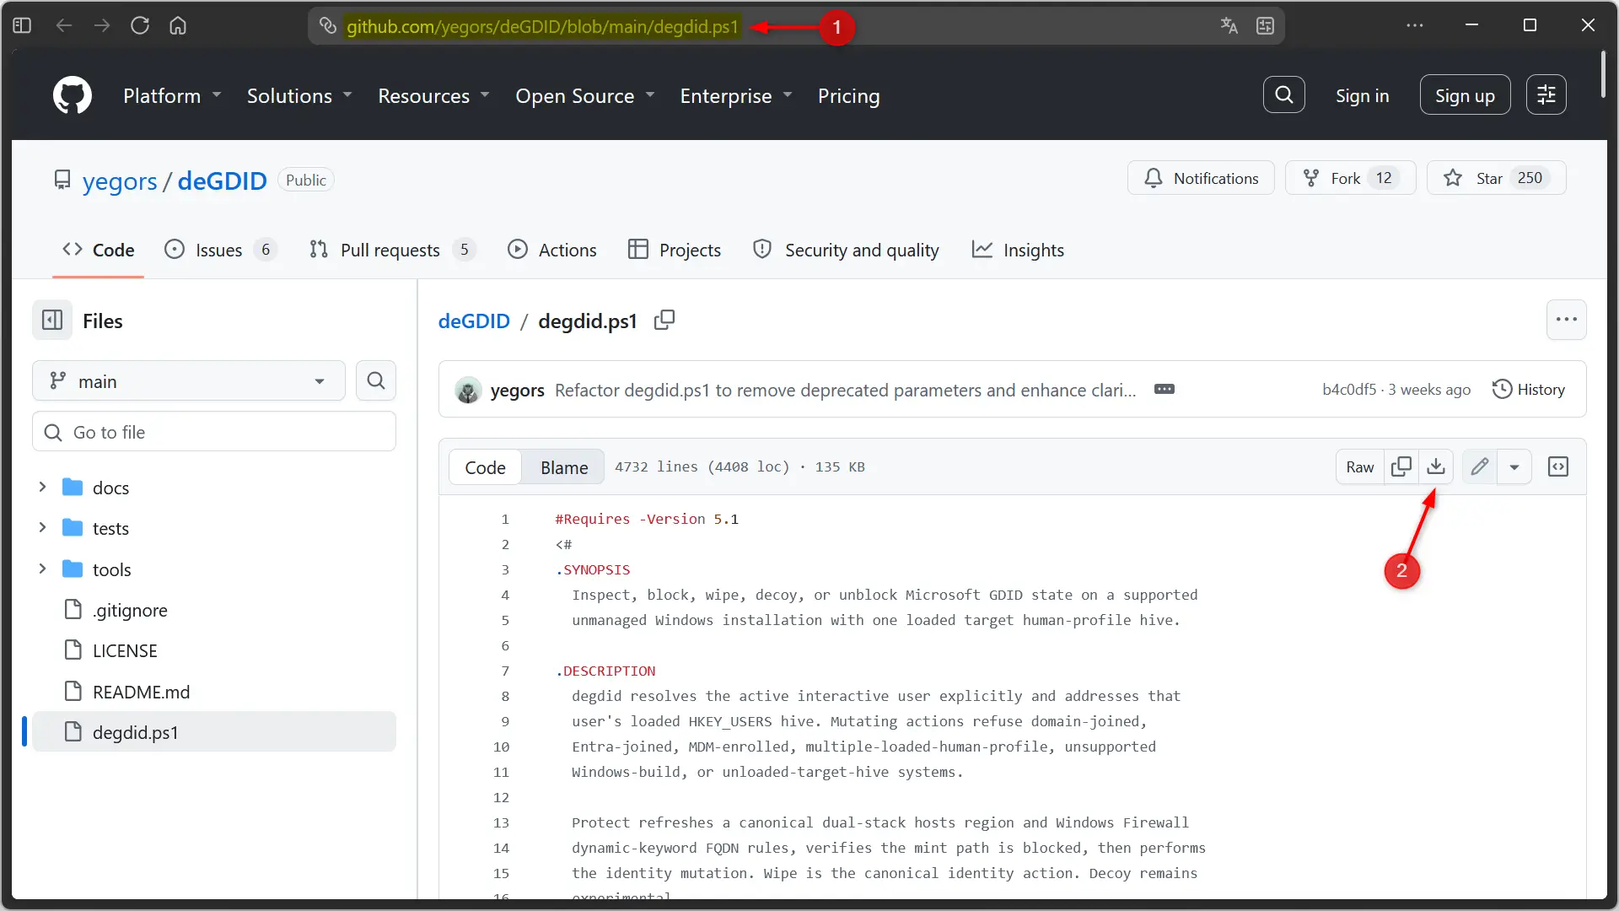Click the deGDID breadcrumb link
This screenshot has width=1619, height=911.
coord(474,321)
